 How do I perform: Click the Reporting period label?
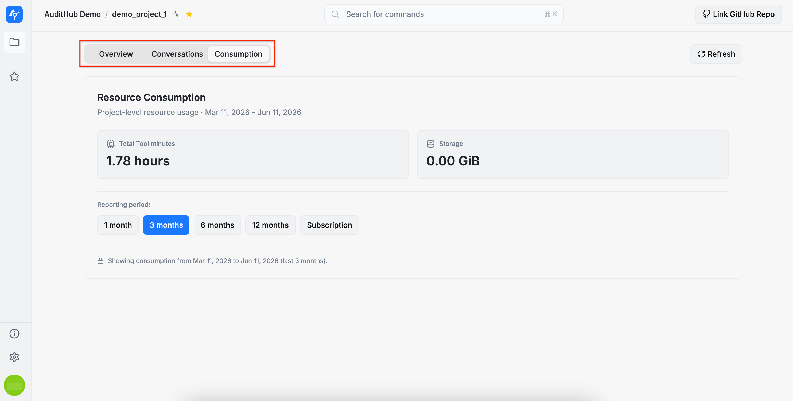pyautogui.click(x=124, y=205)
